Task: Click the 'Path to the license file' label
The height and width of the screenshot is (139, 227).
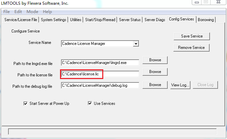Action: click(x=35, y=75)
